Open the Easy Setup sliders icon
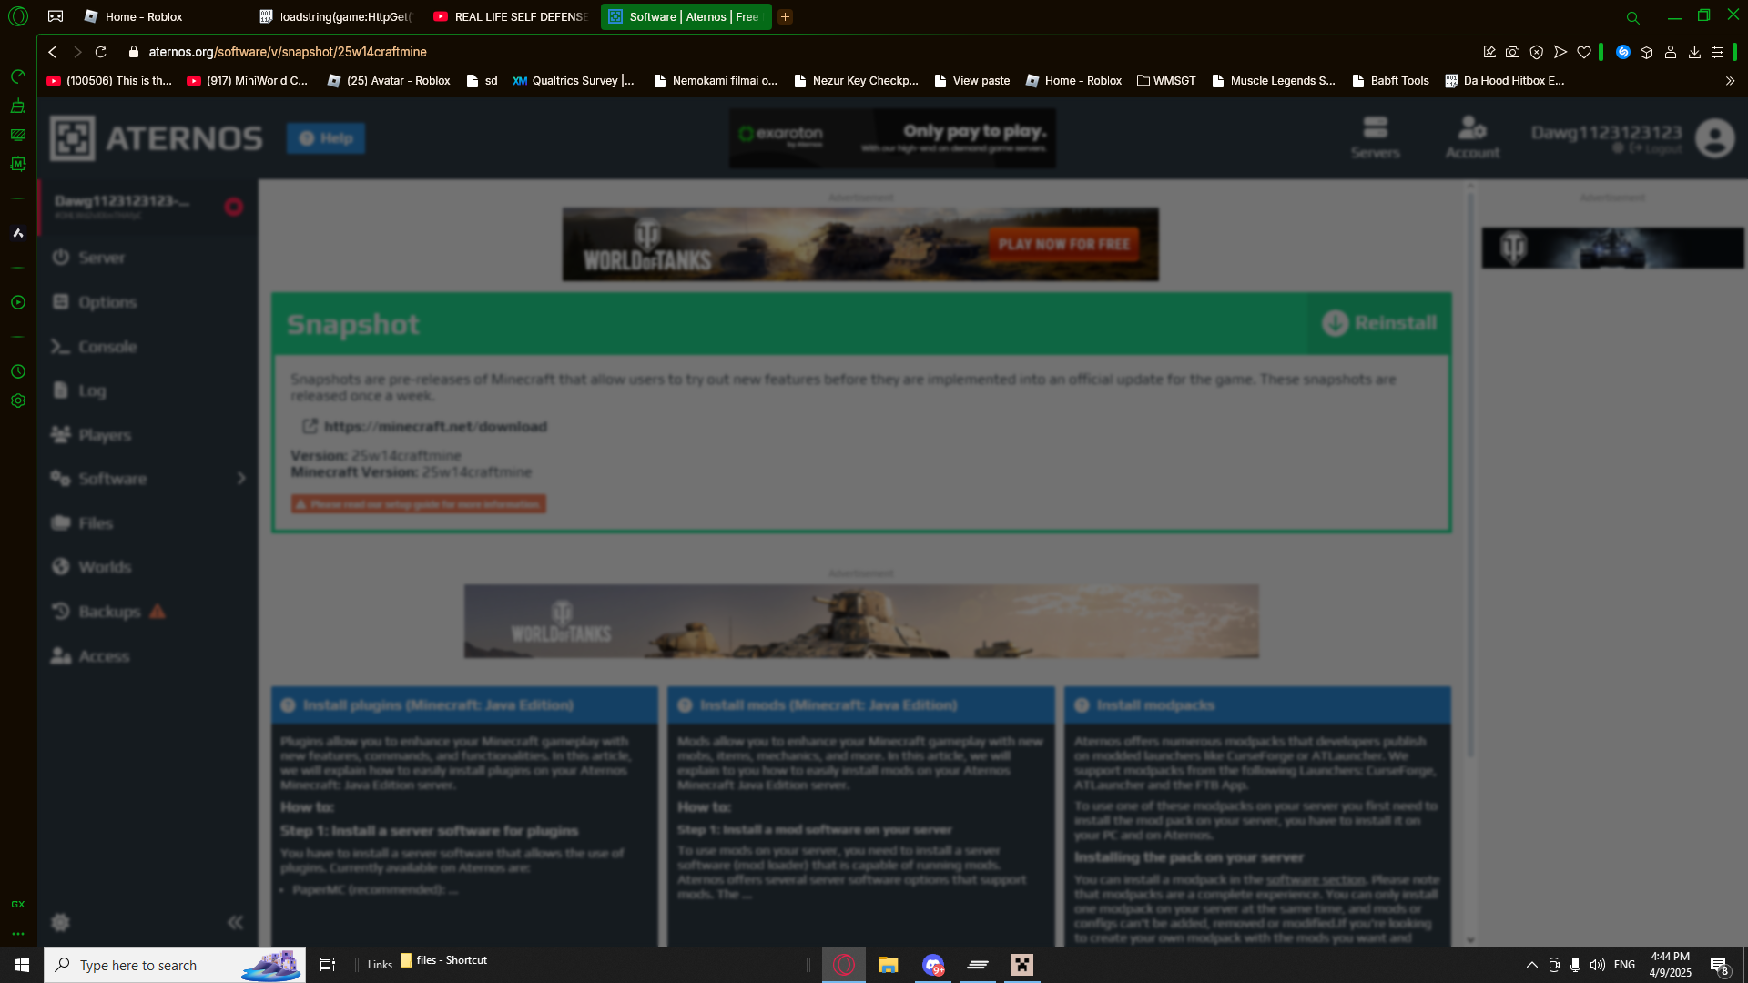 pyautogui.click(x=1718, y=52)
